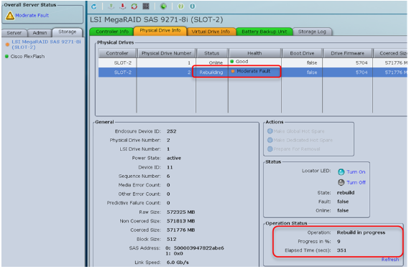This screenshot has width=409, height=269.
Task: Open the Virtual Drive Info tab
Action: [211, 32]
